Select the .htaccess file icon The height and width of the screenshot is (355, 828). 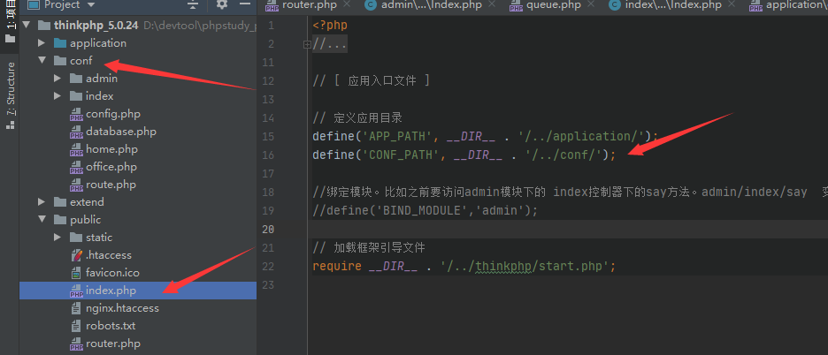click(77, 255)
